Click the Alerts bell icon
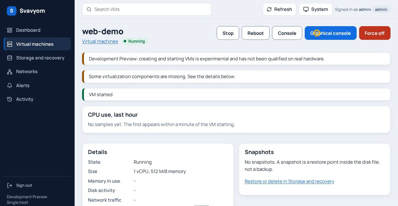Viewport: 398px width, 206px height. point(10,86)
